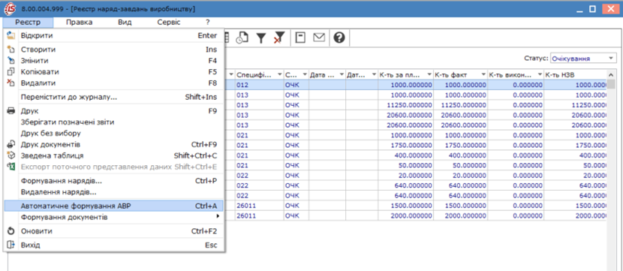Image resolution: width=623 pixels, height=271 pixels.
Task: Click the Друк документів icon
Action: (11, 145)
